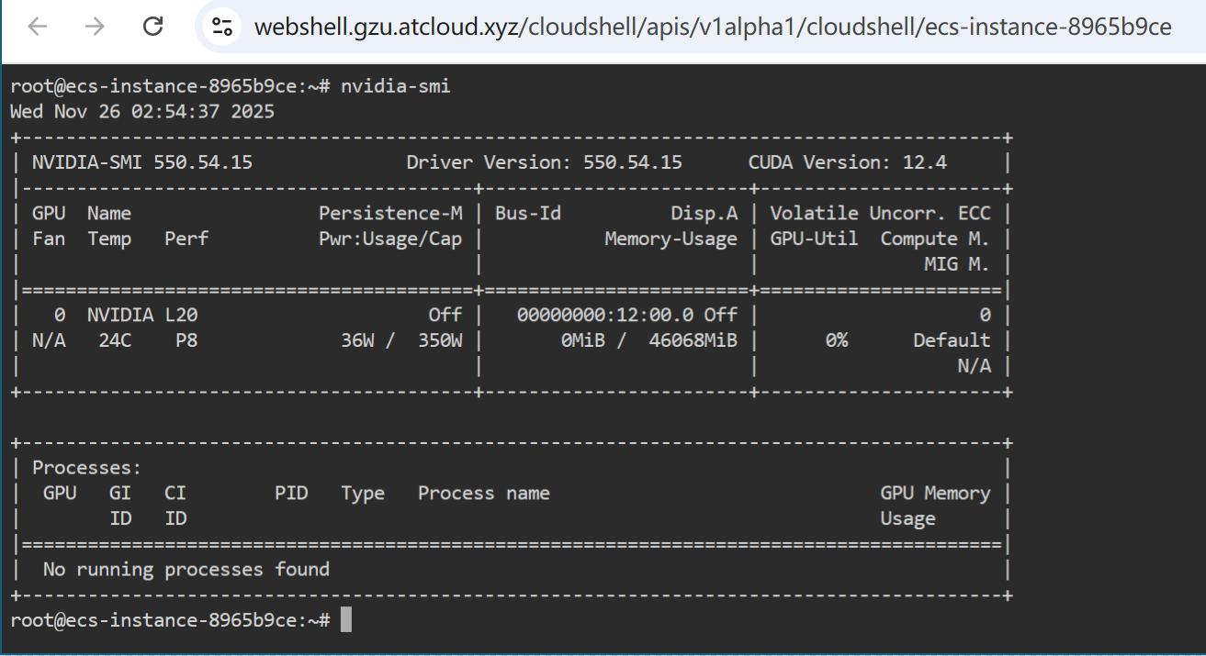Click the PID column header

click(290, 494)
